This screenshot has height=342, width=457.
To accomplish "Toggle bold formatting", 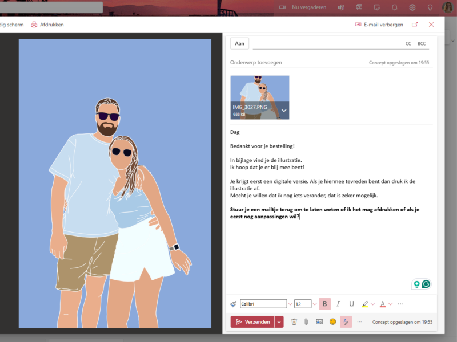I will point(324,304).
